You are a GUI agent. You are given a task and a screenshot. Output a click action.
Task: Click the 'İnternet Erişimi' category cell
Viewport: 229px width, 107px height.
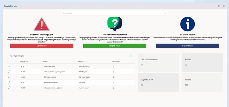coord(84,88)
